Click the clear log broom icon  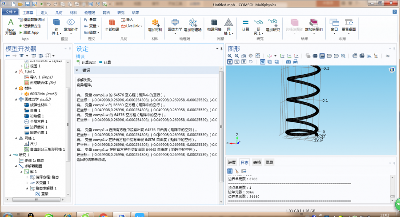coord(237,171)
